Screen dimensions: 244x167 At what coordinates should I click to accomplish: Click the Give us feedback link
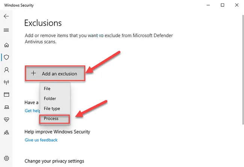(x=41, y=140)
